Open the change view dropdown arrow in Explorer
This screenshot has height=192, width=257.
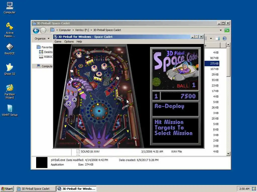pos(211,38)
